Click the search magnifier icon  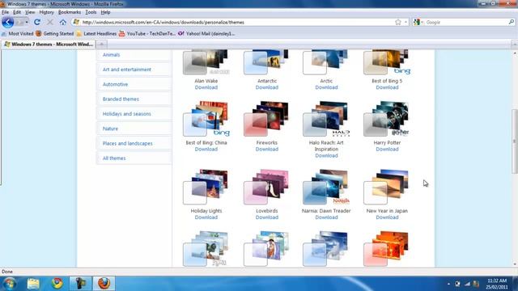coord(511,22)
